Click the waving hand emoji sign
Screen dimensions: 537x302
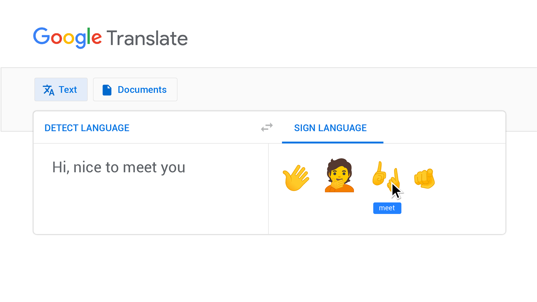[296, 178]
